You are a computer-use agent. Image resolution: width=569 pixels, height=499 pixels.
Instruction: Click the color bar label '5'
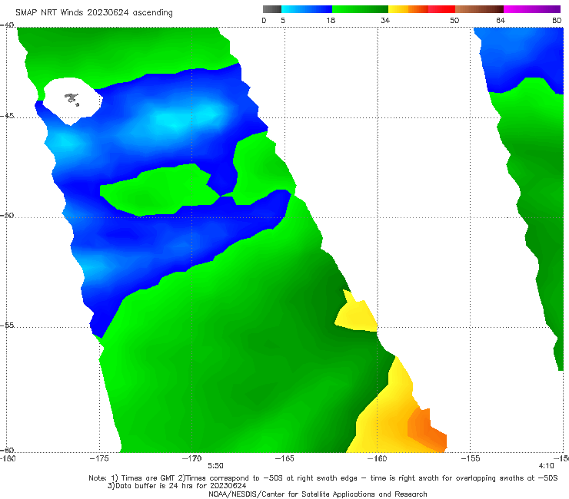(283, 21)
